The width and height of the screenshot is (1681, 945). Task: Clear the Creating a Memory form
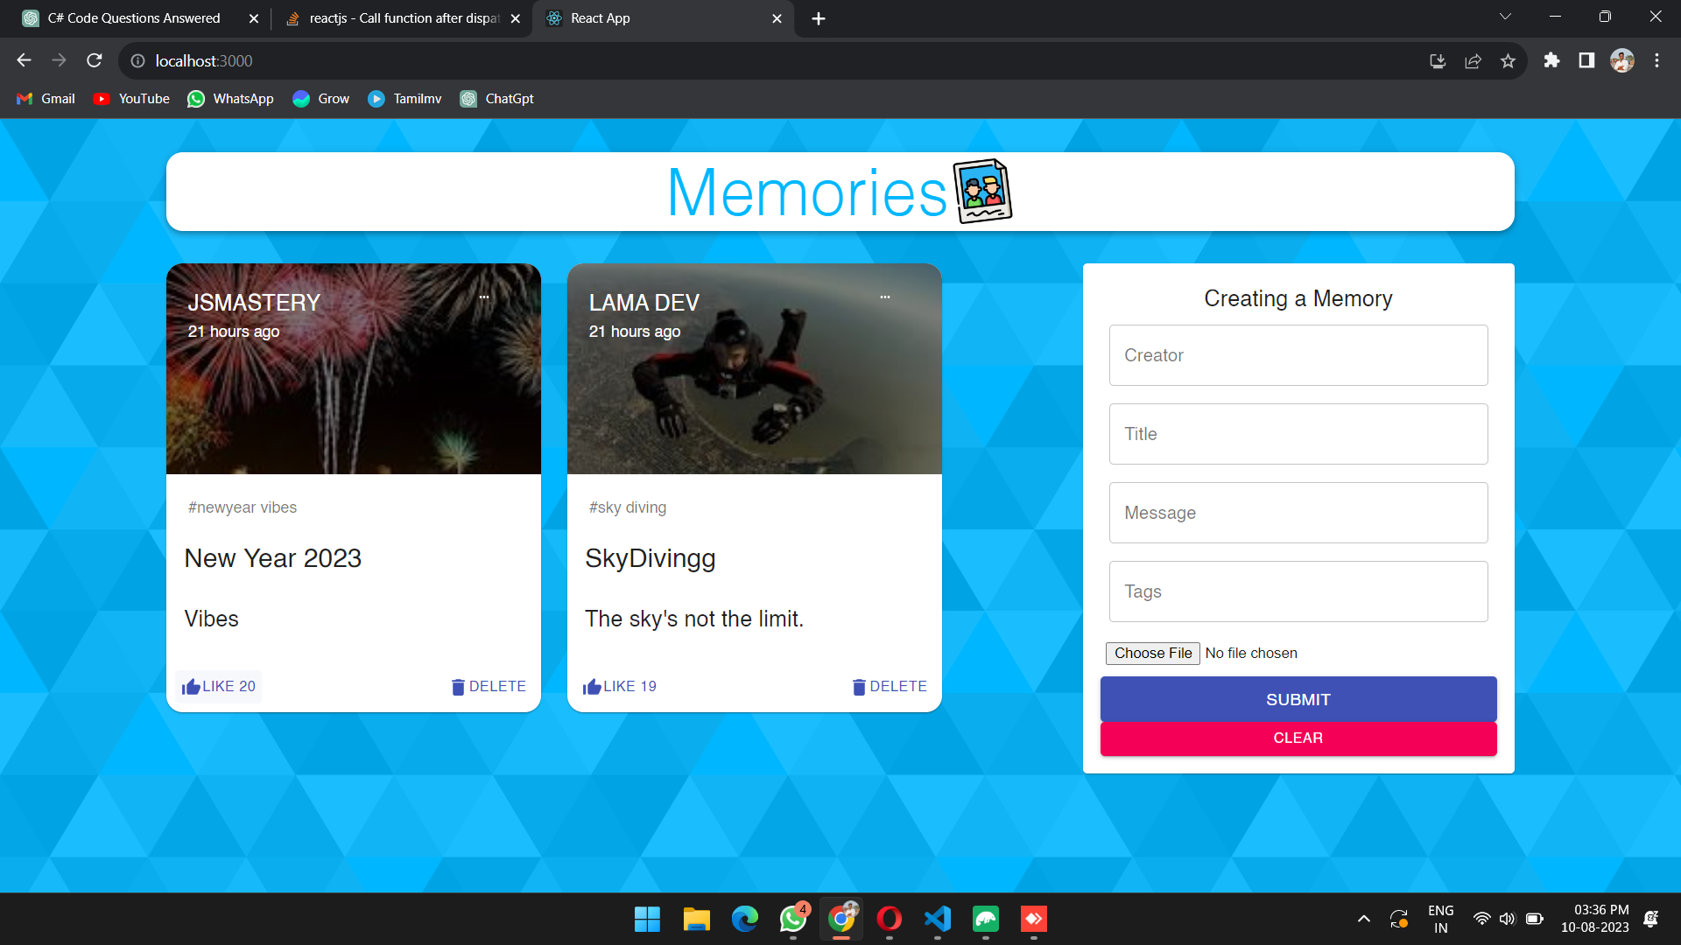click(x=1298, y=738)
